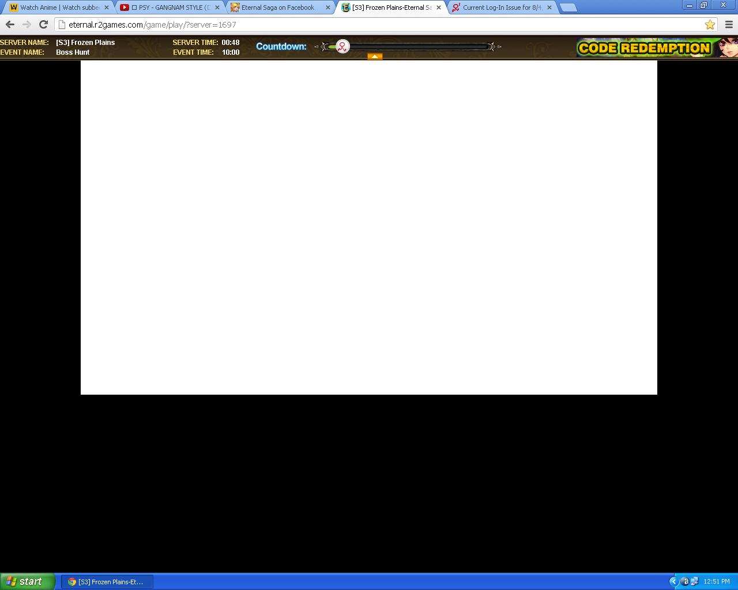Switch to Eternal Saga on Facebook tab
Image resolution: width=738 pixels, height=590 pixels.
(x=278, y=7)
